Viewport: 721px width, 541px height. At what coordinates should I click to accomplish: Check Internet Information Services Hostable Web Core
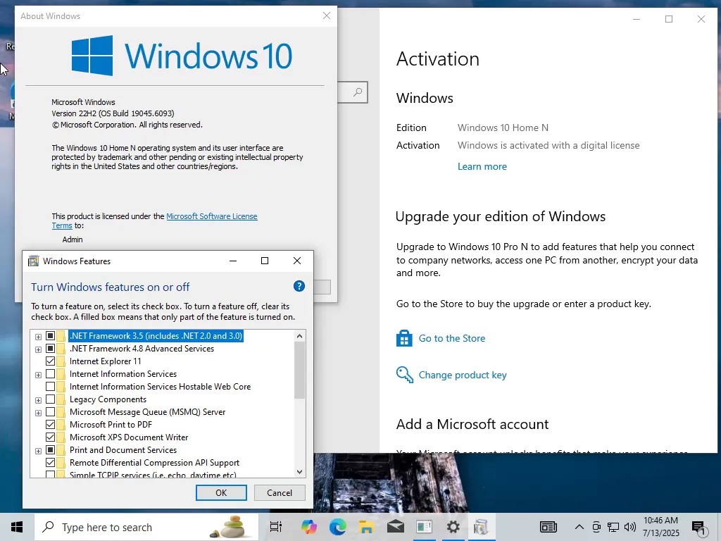[x=50, y=387]
